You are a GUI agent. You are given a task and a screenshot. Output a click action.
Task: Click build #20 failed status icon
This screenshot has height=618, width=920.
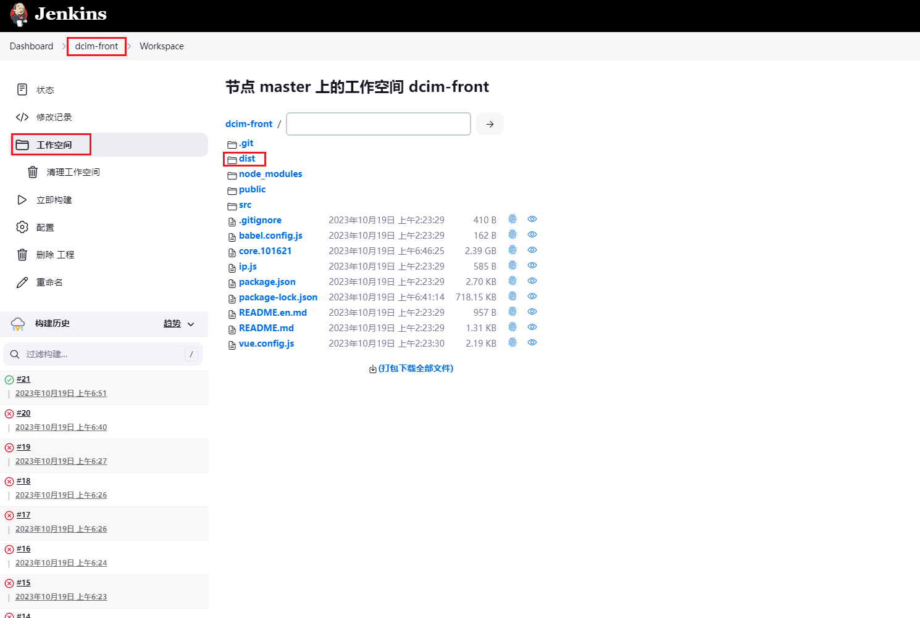tap(9, 414)
